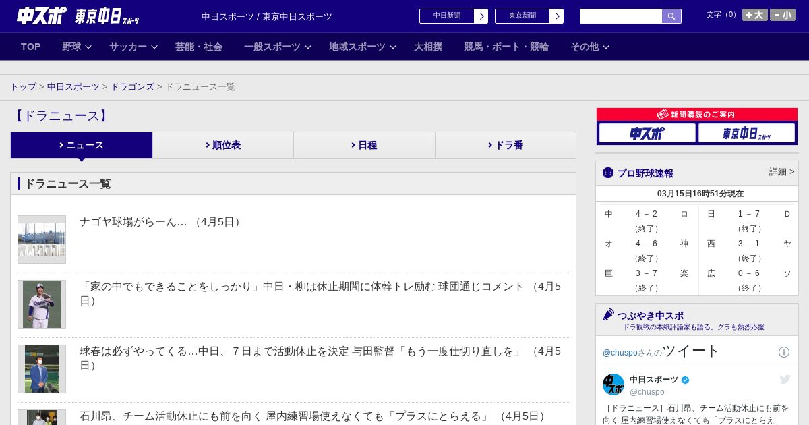Open 競馬・ボート・競輪 section

click(506, 47)
